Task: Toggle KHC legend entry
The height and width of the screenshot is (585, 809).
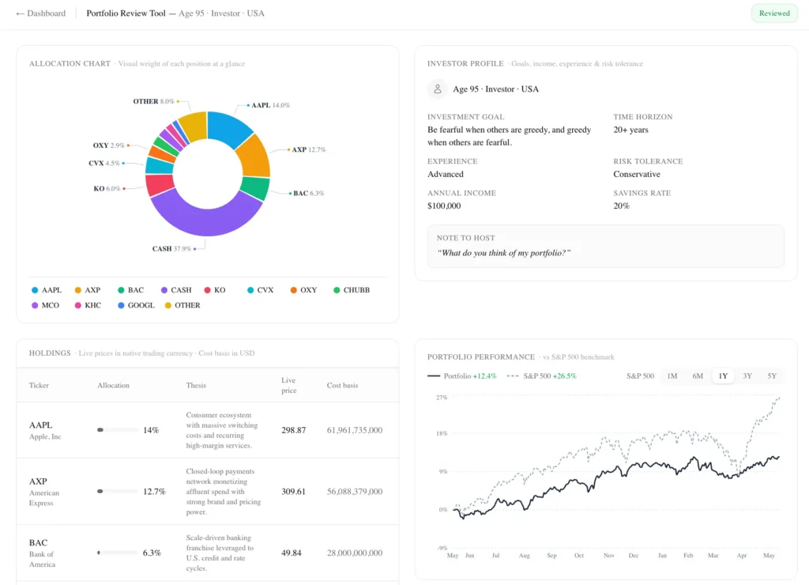Action: click(88, 305)
